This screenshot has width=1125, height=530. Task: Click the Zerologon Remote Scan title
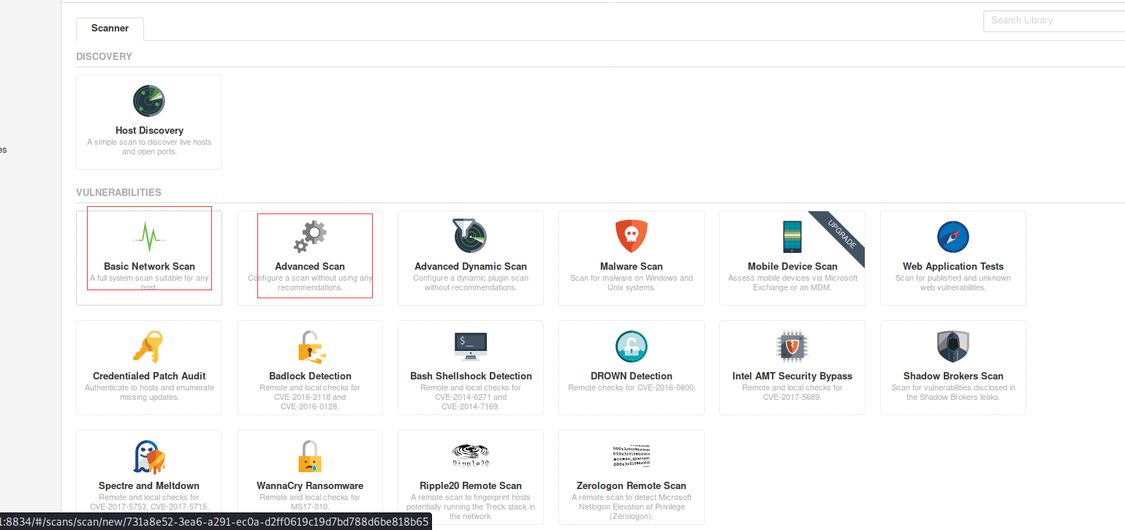coord(632,485)
